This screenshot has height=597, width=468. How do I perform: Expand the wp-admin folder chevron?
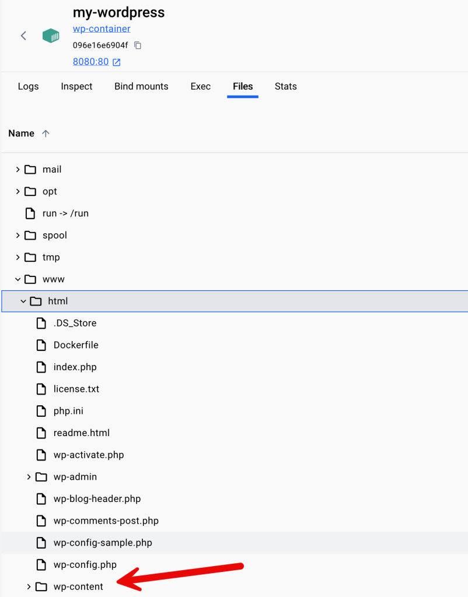coord(29,477)
